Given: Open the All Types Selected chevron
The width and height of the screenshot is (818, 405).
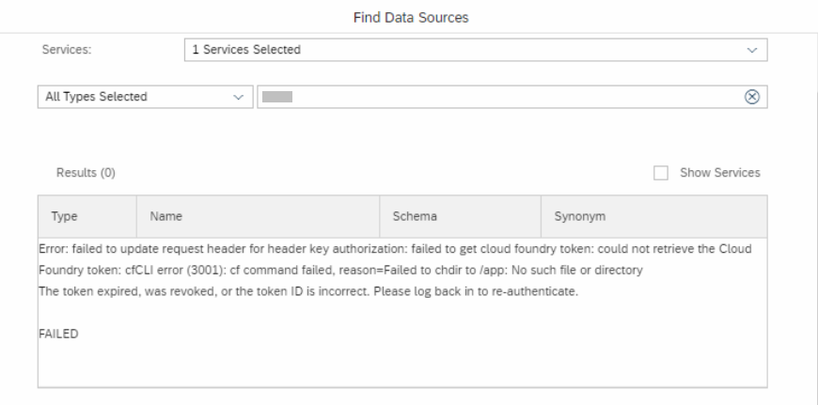Looking at the screenshot, I should [239, 97].
